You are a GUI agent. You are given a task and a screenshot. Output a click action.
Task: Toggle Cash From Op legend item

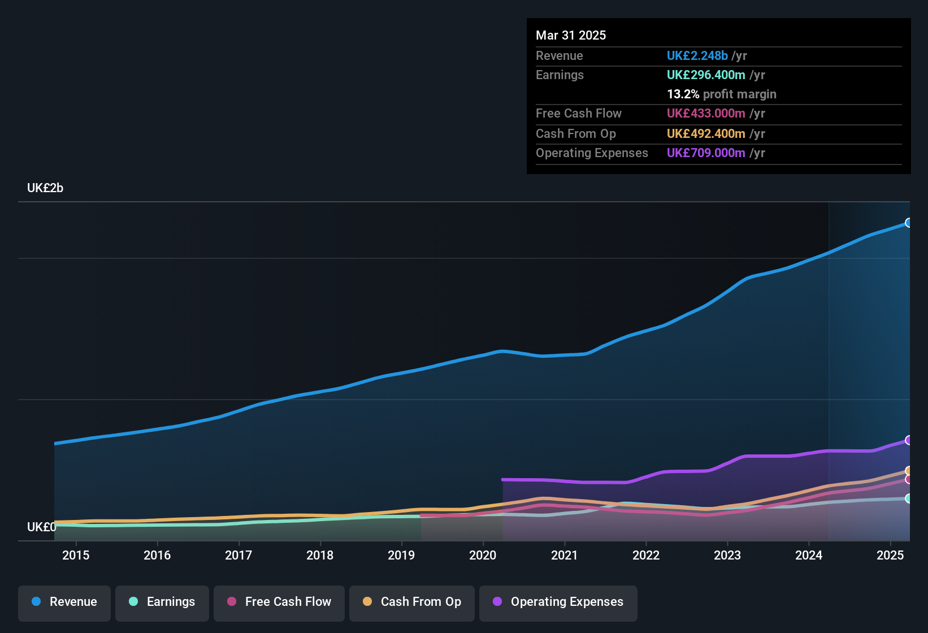412,602
